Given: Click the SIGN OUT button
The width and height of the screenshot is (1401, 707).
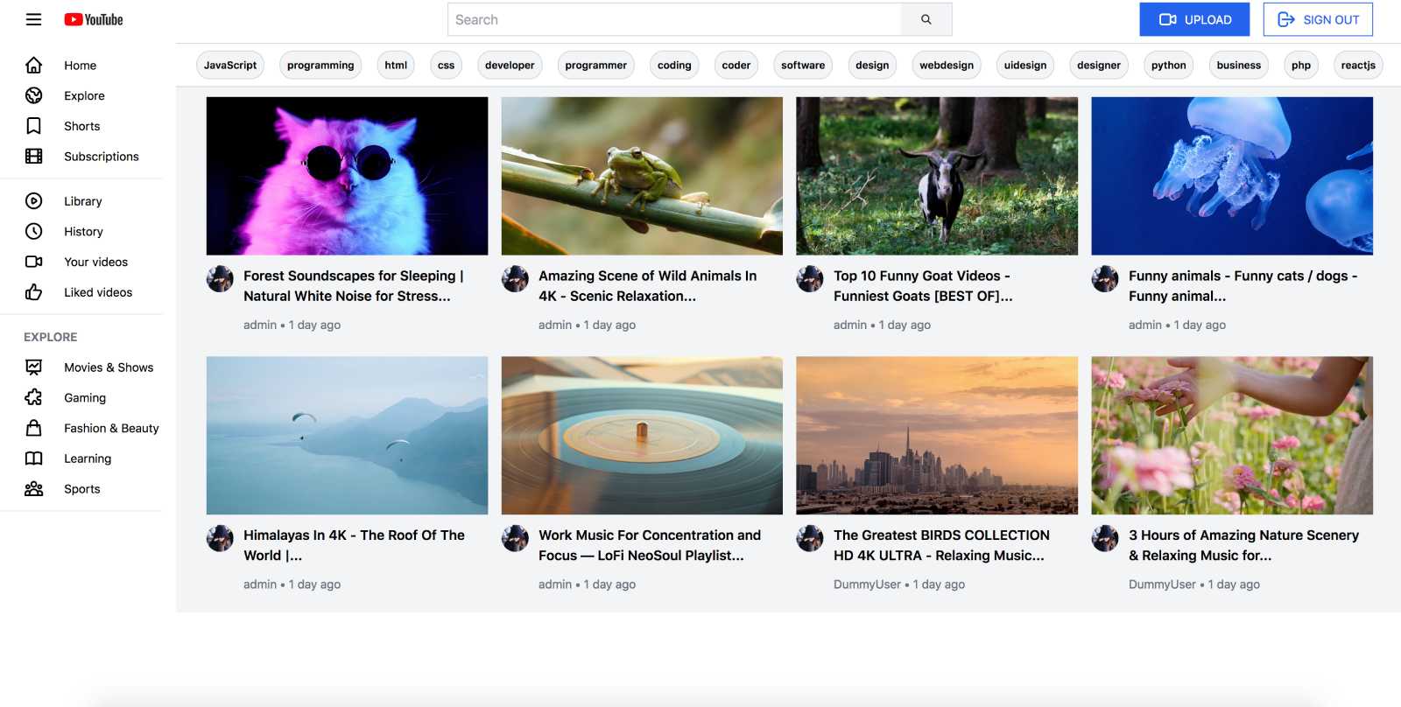Looking at the screenshot, I should click(x=1317, y=19).
